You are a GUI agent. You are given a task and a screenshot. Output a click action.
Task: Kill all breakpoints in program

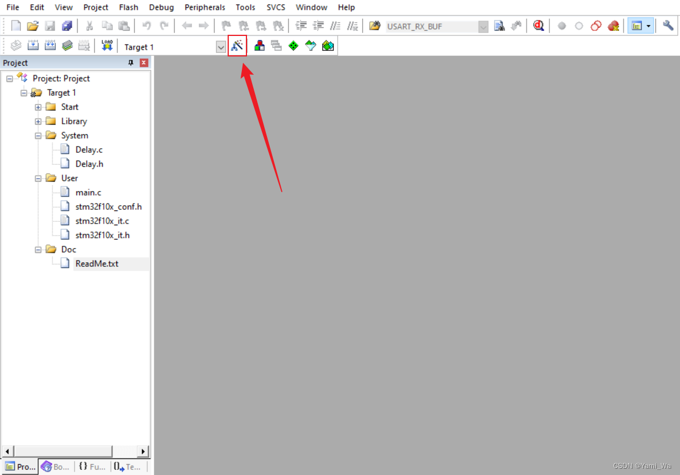point(612,25)
